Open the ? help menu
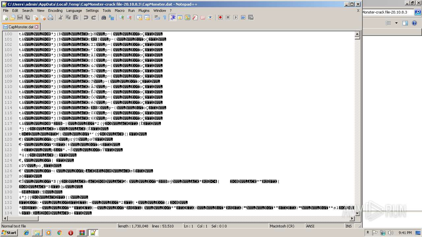This screenshot has width=422, height=237. [x=171, y=11]
